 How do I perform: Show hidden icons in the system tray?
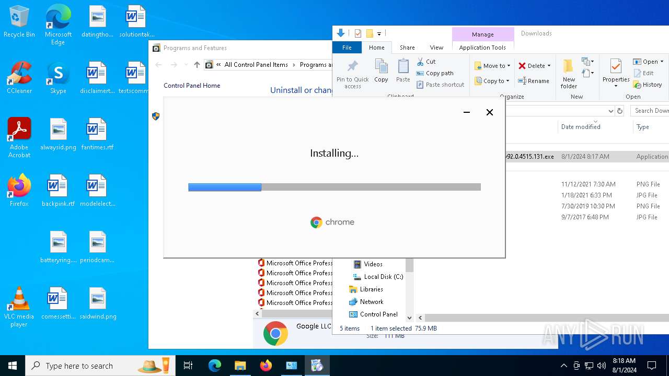click(563, 366)
